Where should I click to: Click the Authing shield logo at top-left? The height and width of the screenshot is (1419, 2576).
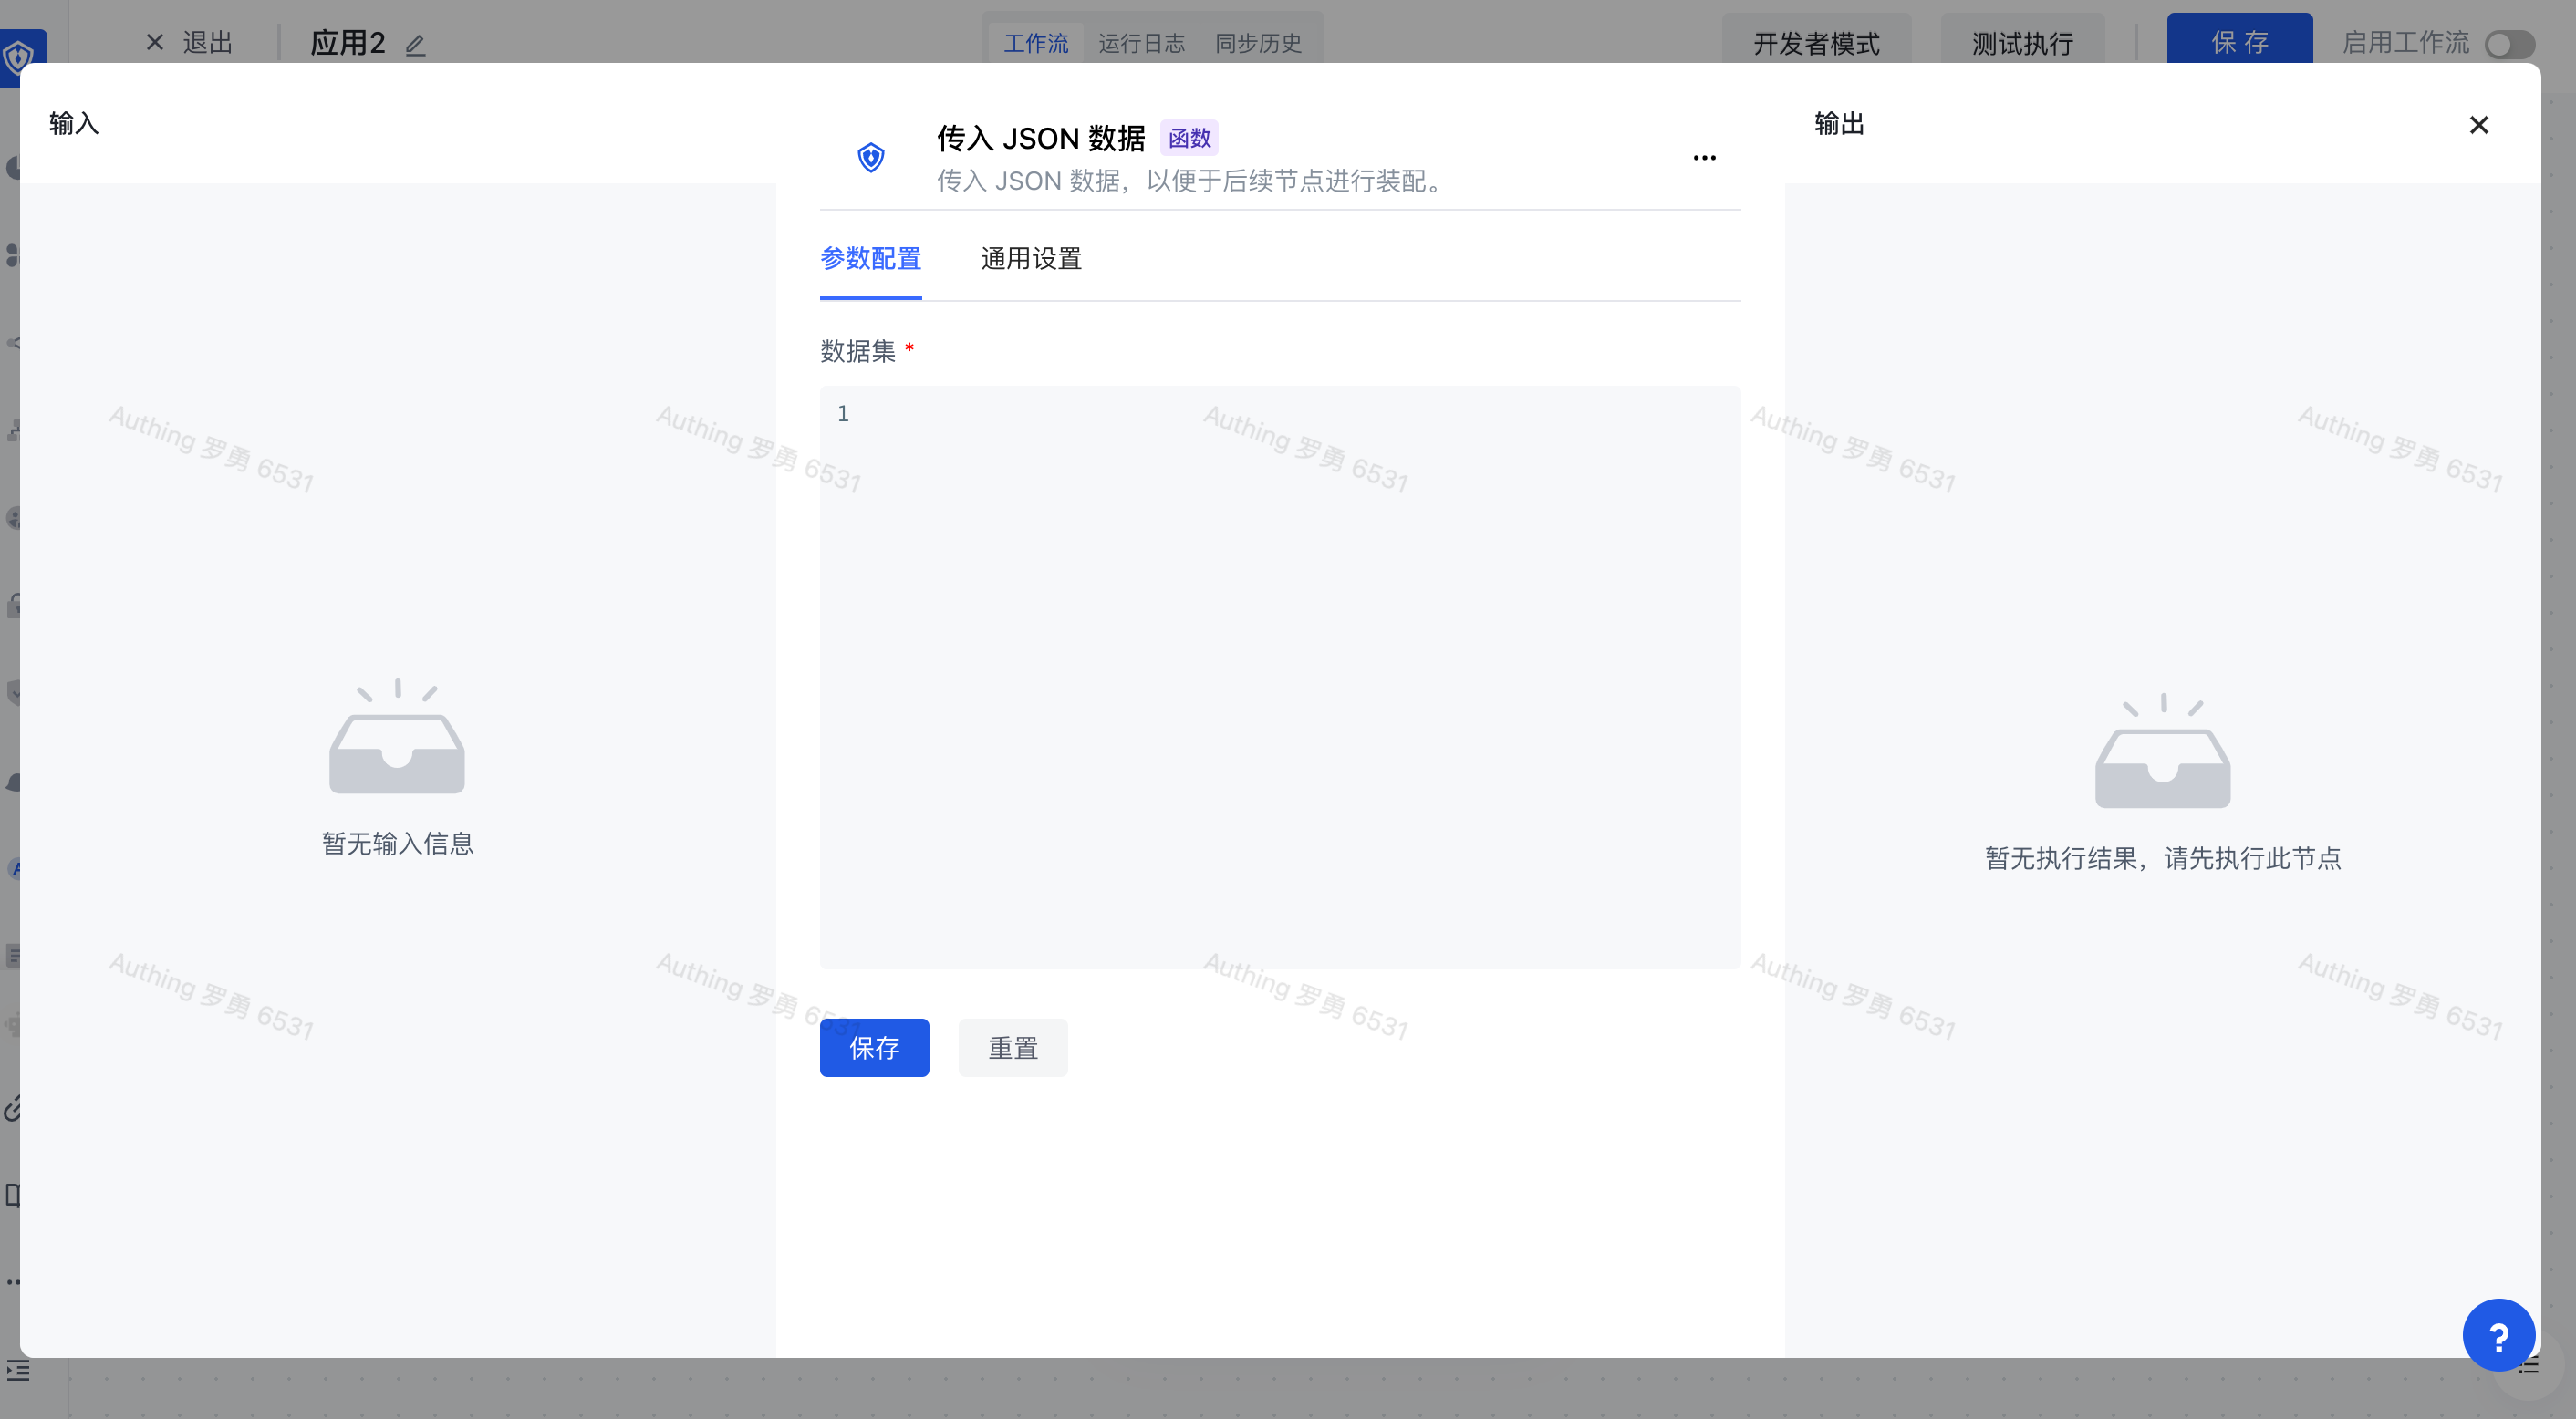coord(19,57)
